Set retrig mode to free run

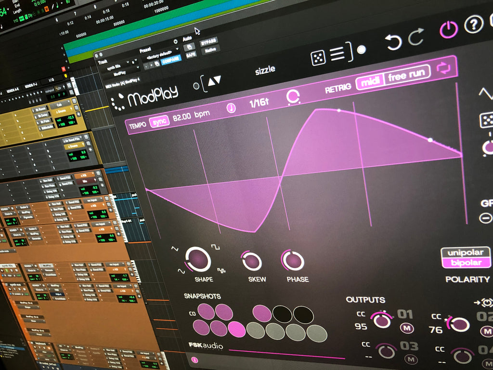[407, 76]
